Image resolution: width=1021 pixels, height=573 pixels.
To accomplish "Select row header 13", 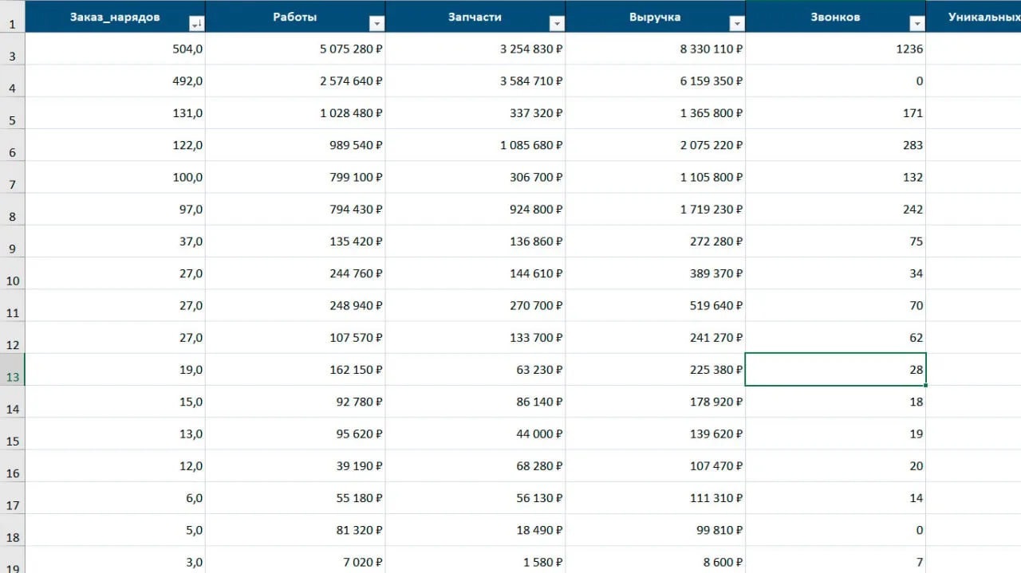I will (x=13, y=370).
